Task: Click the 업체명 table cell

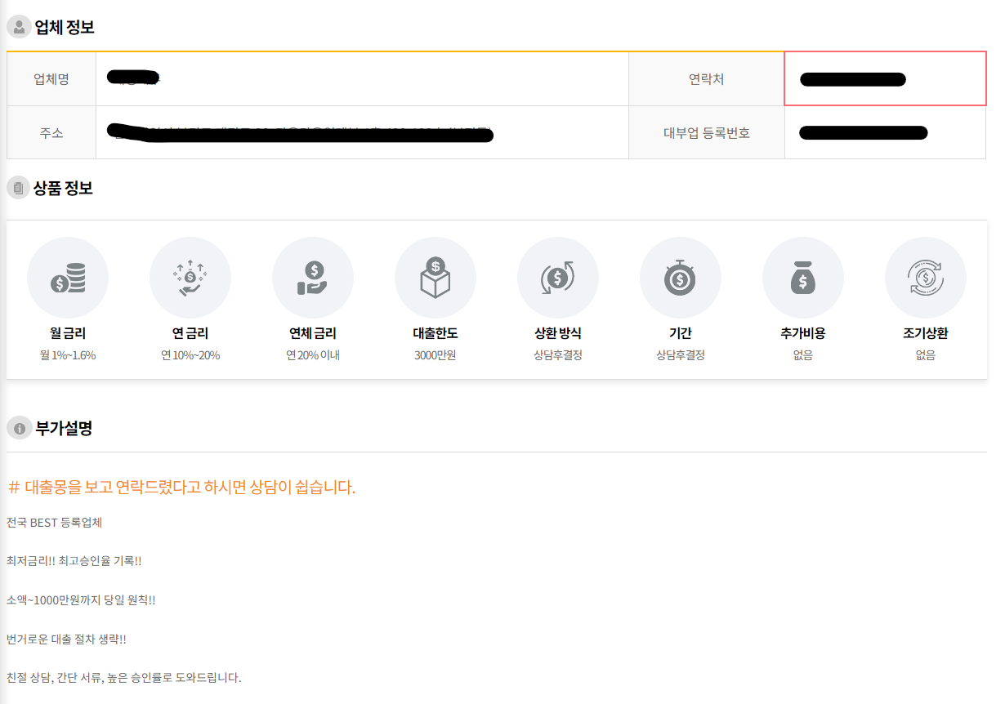Action: pos(51,78)
